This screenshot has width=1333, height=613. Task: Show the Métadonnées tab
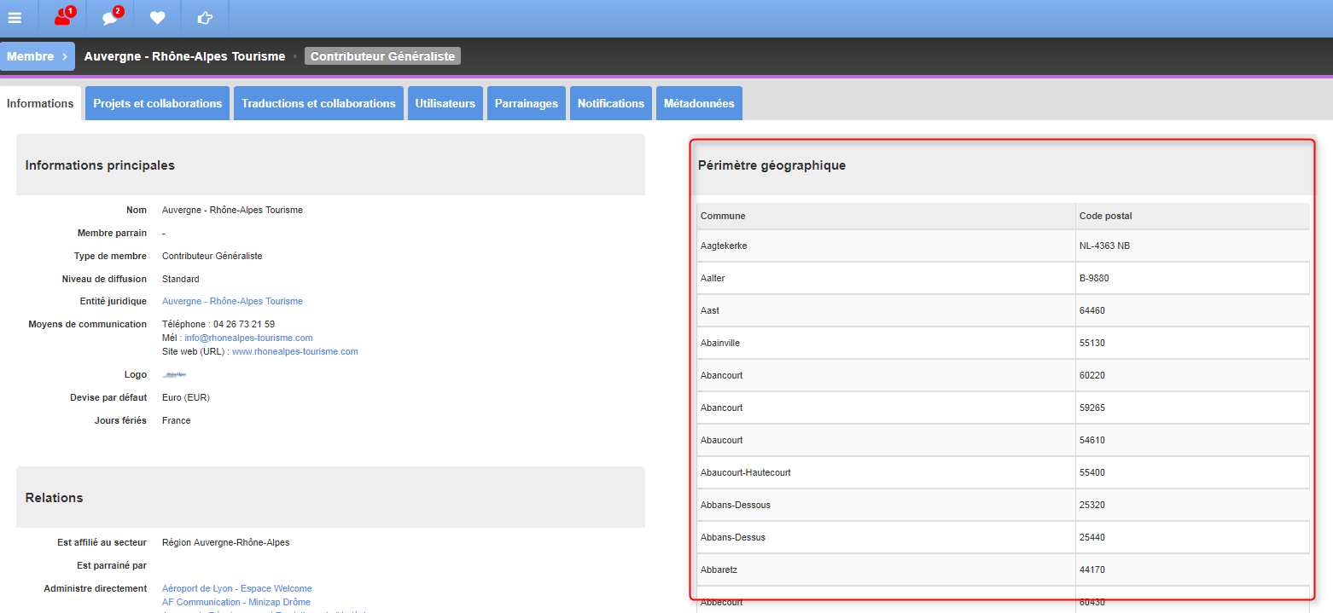point(699,103)
